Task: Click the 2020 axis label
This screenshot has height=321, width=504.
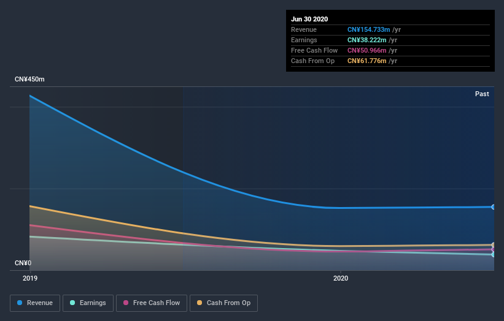Action: tap(341, 278)
